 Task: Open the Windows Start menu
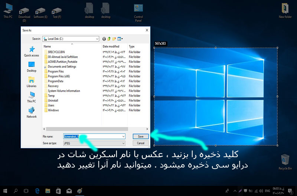[x=5, y=191]
